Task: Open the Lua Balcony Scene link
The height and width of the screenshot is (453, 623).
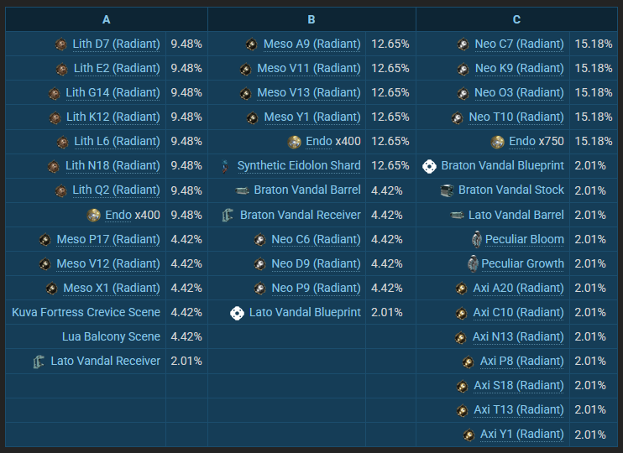Action: pos(111,336)
